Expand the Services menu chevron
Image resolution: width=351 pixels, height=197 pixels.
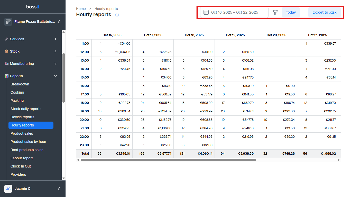tap(56, 39)
